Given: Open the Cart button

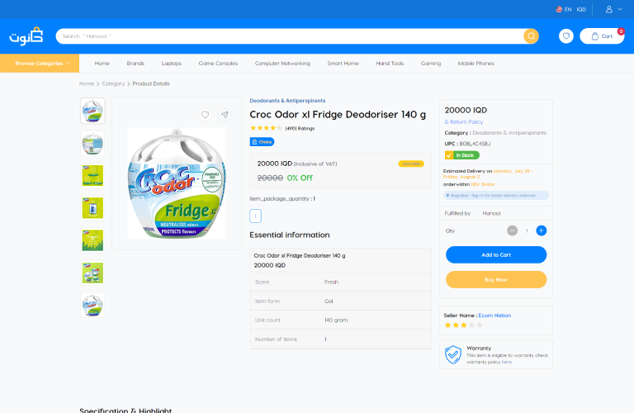Looking at the screenshot, I should 602,36.
